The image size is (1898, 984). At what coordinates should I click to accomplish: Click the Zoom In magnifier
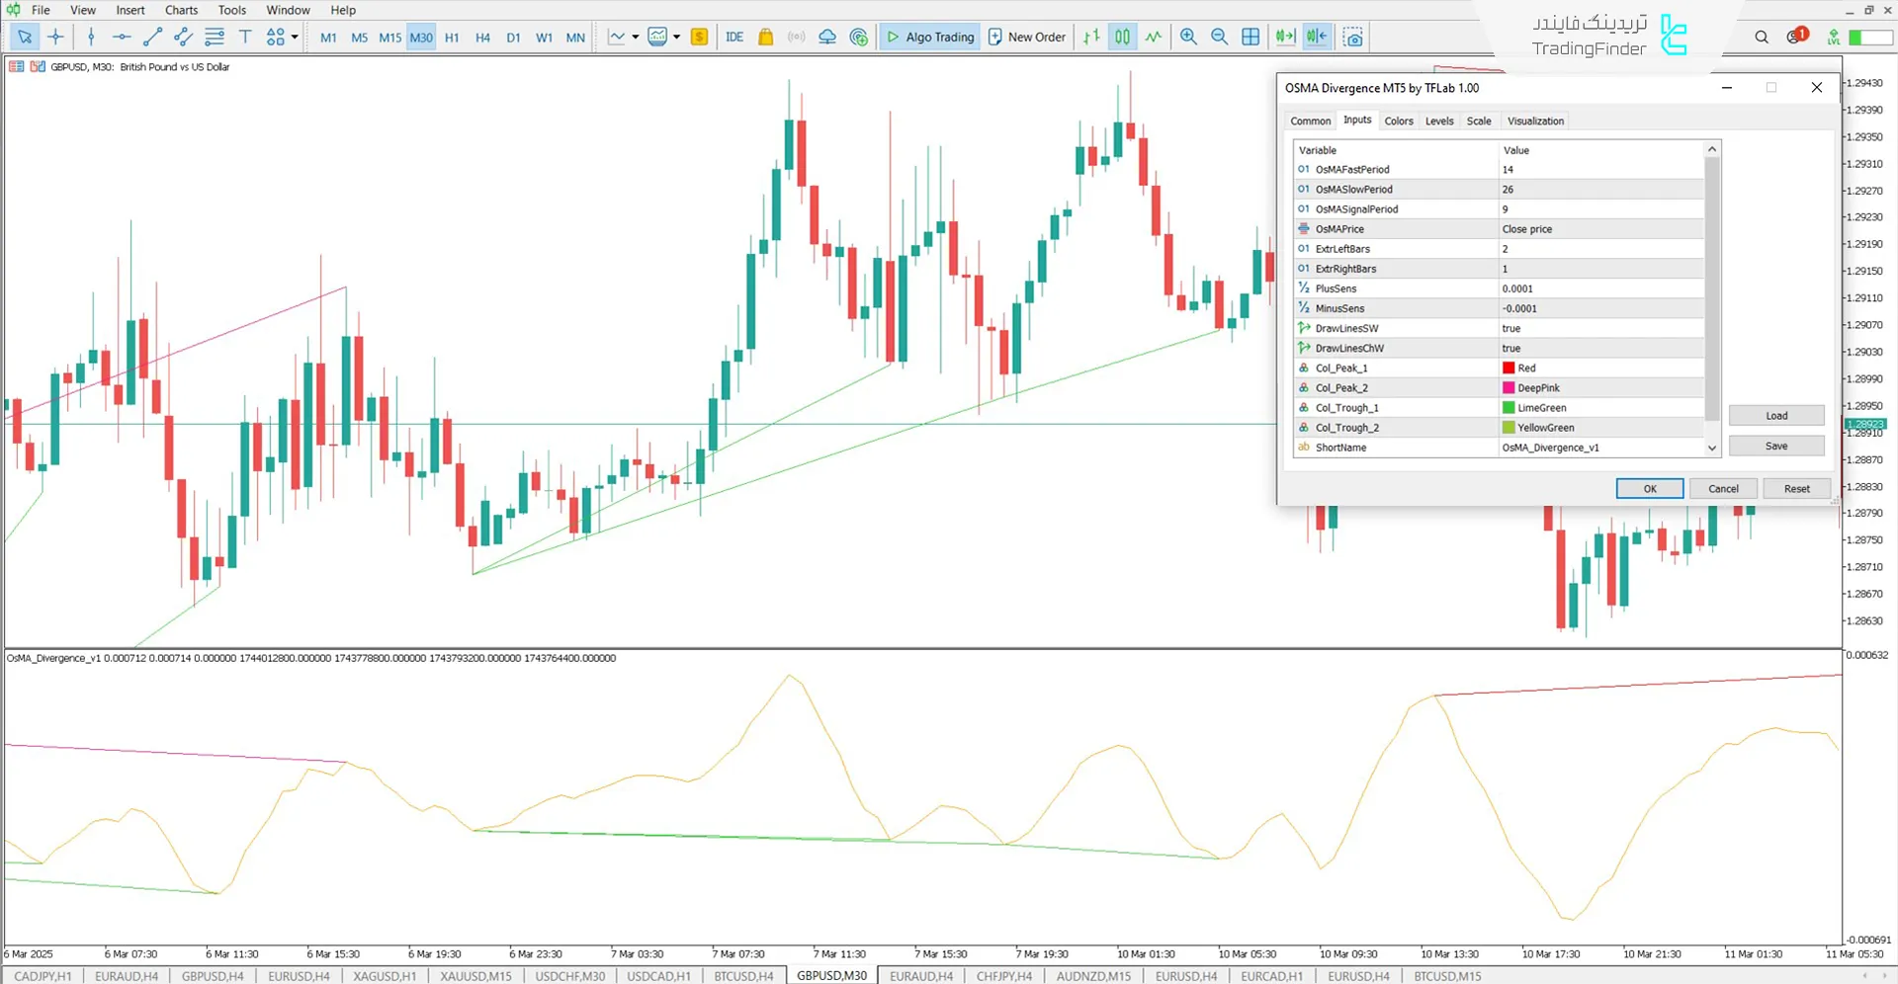pyautogui.click(x=1189, y=37)
